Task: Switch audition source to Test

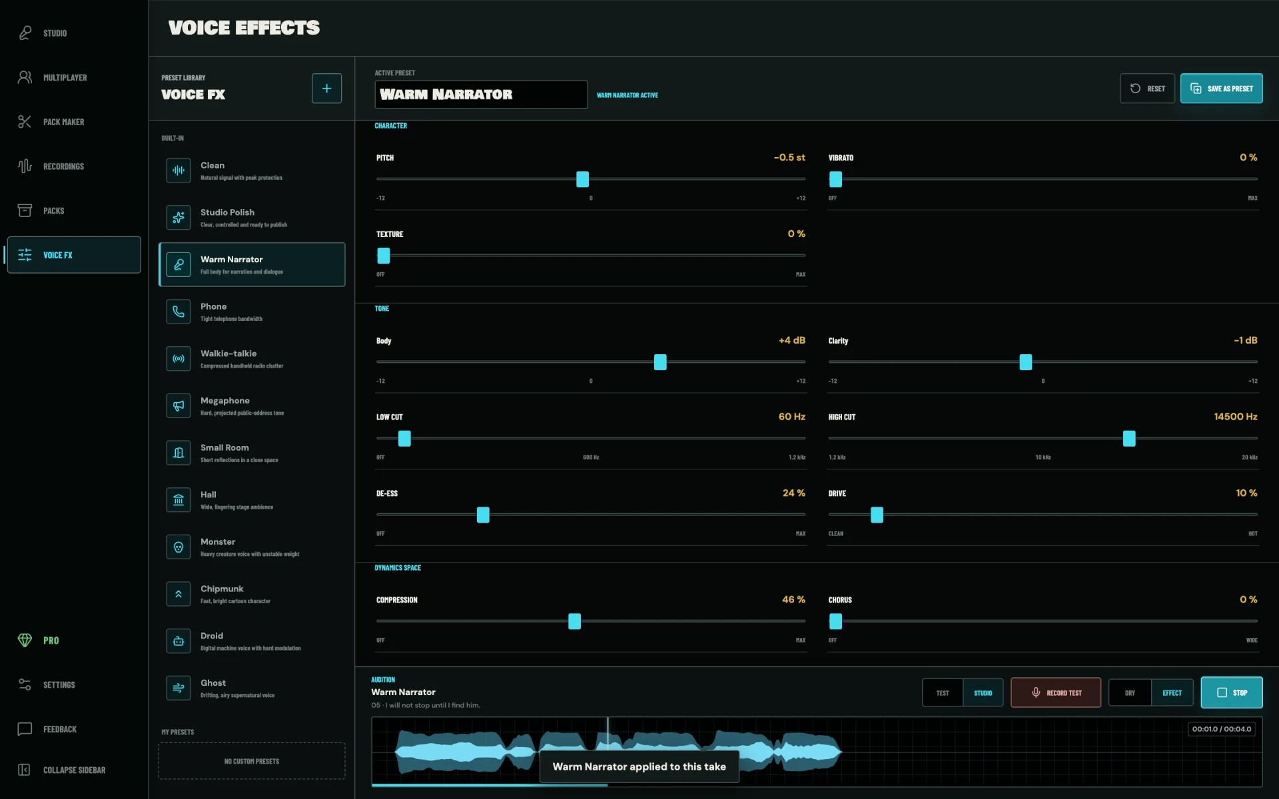Action: 943,693
